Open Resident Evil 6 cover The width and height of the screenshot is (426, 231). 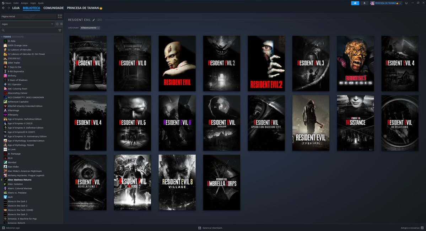pyautogui.click(x=177, y=123)
